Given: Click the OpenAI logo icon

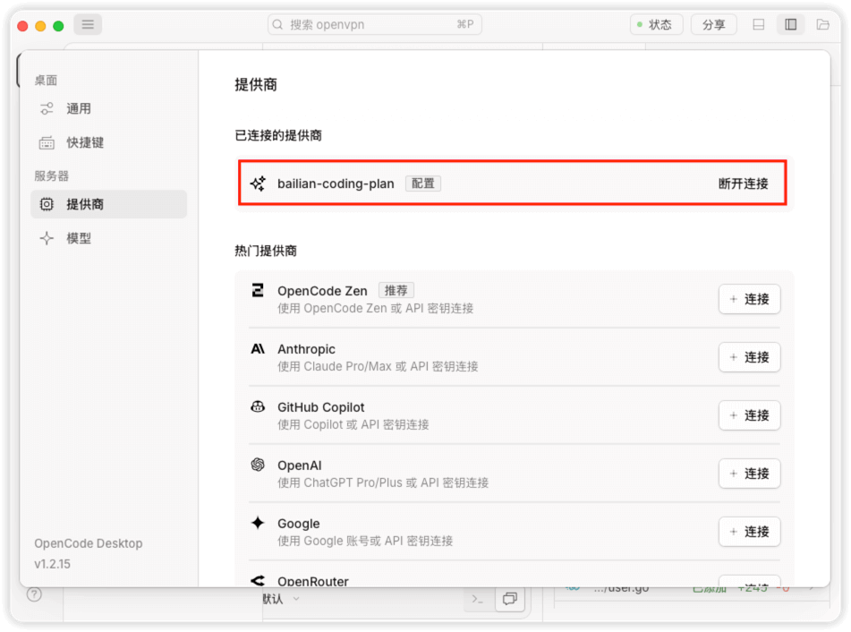Looking at the screenshot, I should [258, 465].
